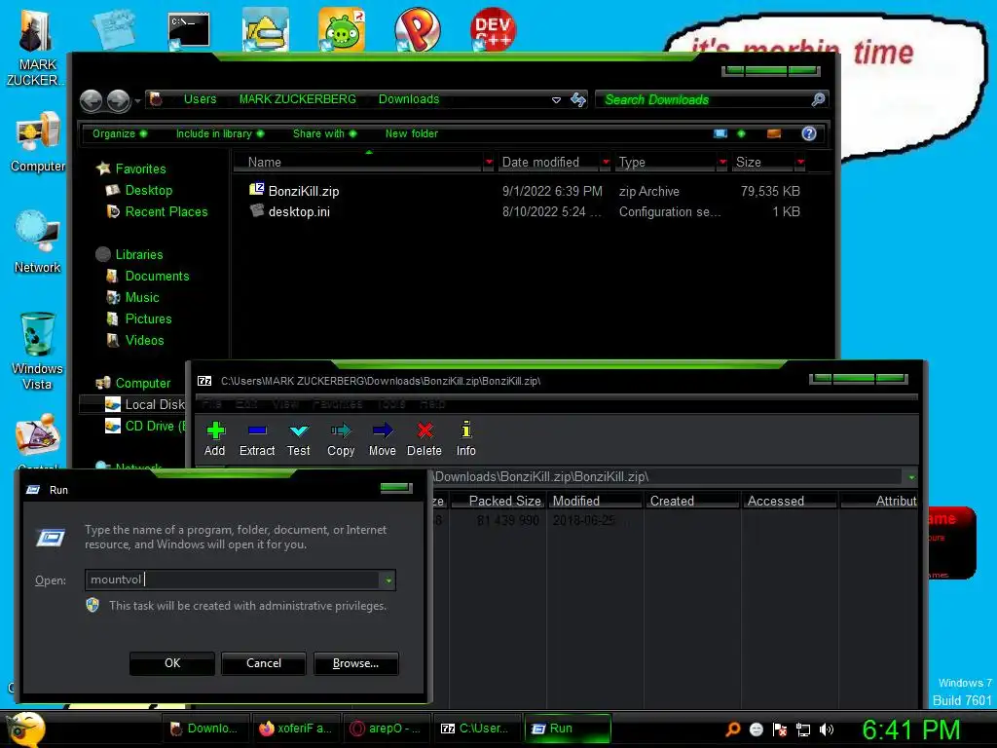Switch to the Downloads Explorer taskbar button
This screenshot has width=997, height=748.
[x=206, y=729]
